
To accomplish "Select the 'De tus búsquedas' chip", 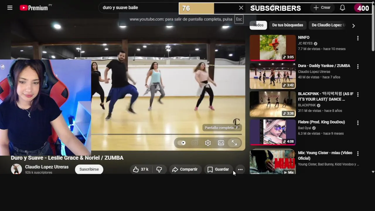I will 287,25.
